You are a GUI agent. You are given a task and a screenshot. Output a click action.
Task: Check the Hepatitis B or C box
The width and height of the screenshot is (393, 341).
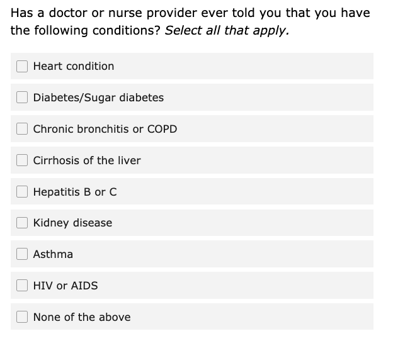[x=22, y=191]
